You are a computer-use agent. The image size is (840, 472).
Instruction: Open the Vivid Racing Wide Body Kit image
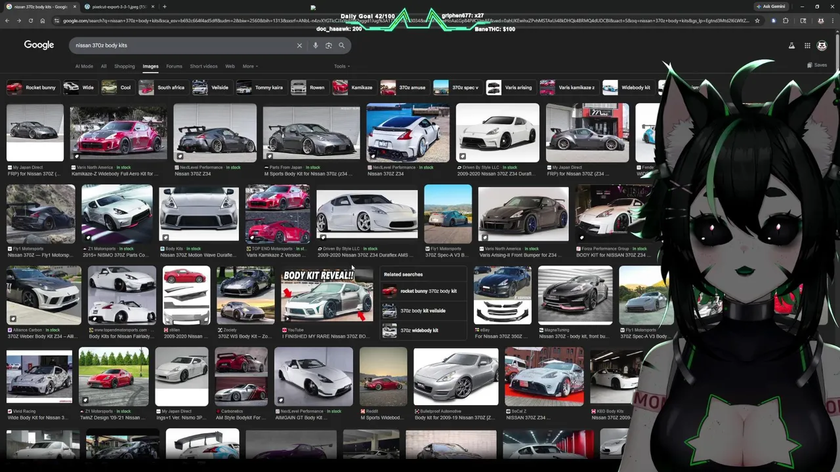click(39, 377)
